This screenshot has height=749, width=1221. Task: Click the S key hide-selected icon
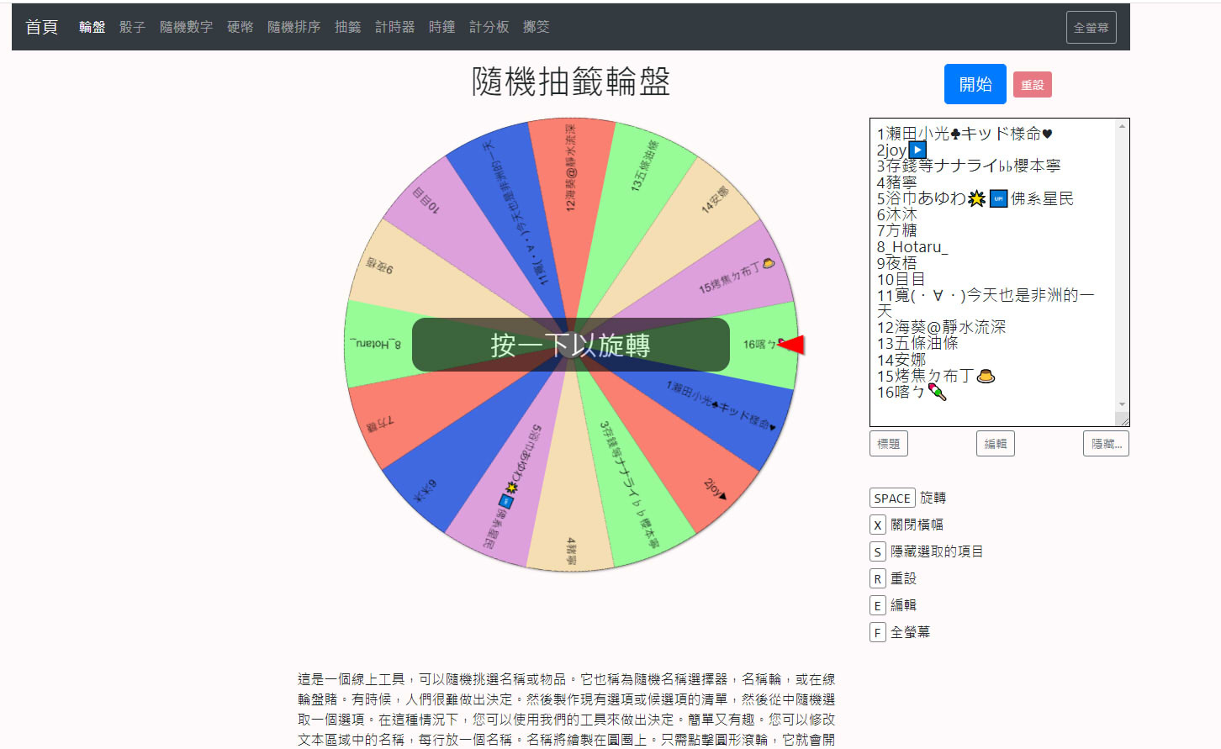click(877, 552)
